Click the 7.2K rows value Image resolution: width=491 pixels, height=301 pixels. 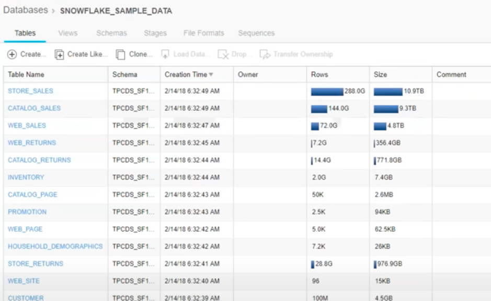click(x=318, y=246)
